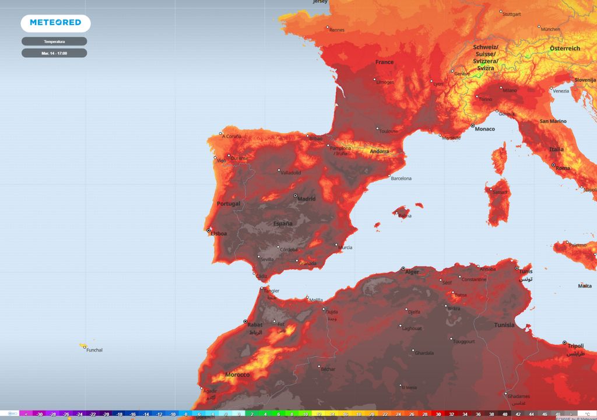
Task: Click the Malta label
Action: click(585, 286)
